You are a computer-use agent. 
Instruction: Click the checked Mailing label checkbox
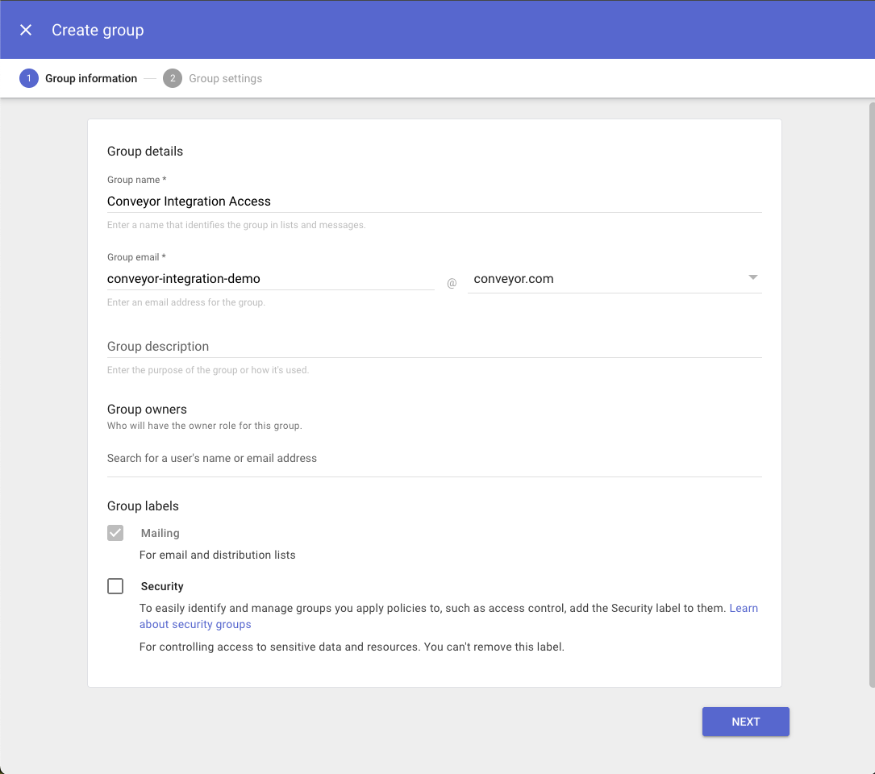115,533
